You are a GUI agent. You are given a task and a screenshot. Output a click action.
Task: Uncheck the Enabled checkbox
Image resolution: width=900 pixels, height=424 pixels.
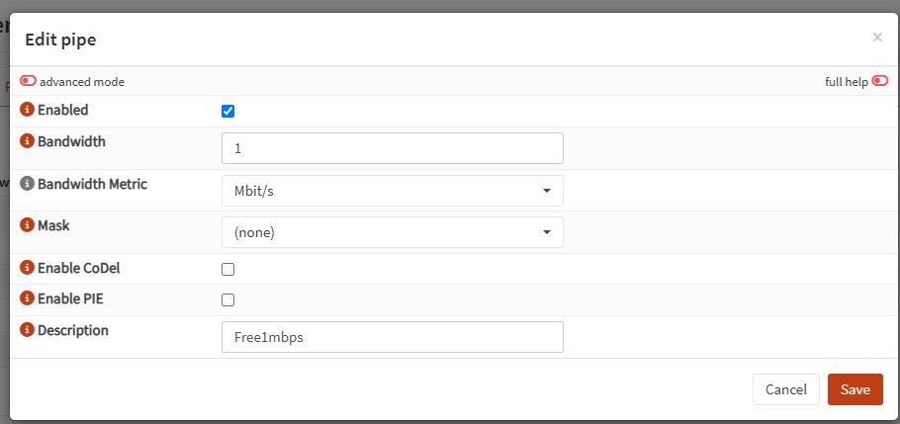[x=227, y=112]
